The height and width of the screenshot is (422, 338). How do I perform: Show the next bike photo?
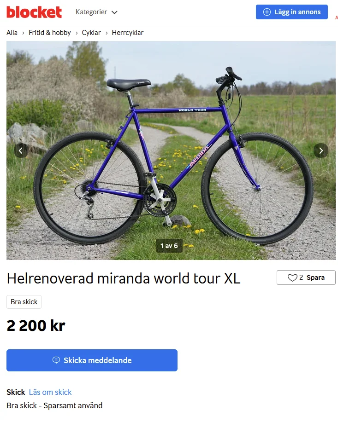pyautogui.click(x=321, y=150)
